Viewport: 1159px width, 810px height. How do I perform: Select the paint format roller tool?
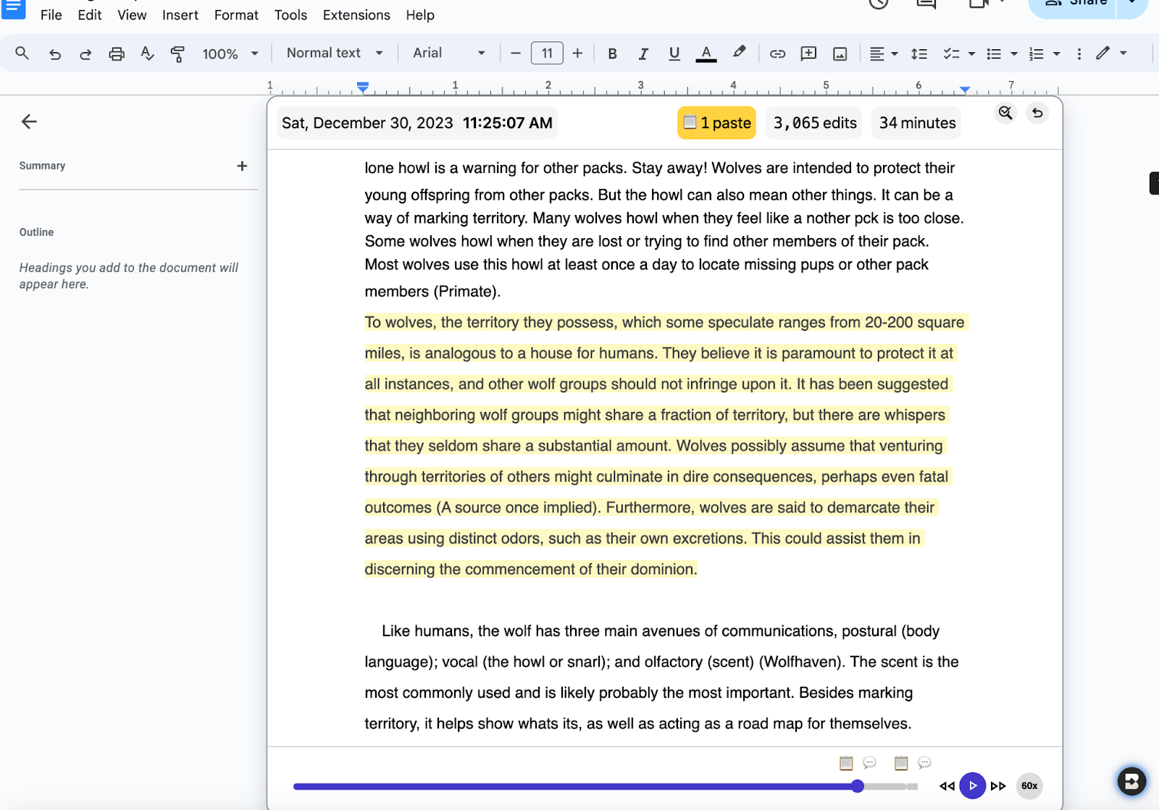[x=177, y=54]
